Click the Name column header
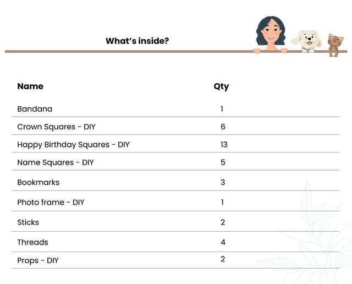This screenshot has width=352, height=284. coord(30,86)
